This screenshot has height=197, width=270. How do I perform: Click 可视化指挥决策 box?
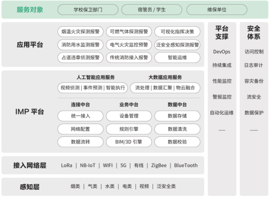pos(178,31)
